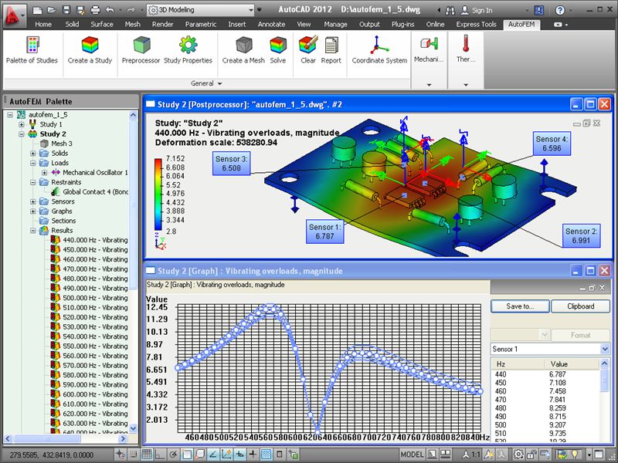Select the Parametric ribbon tab
The height and width of the screenshot is (463, 618).
201,24
